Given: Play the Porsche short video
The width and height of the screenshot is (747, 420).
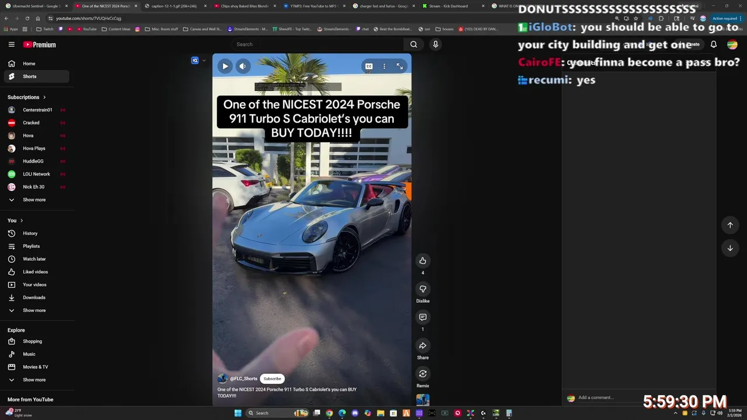Looking at the screenshot, I should click(x=225, y=66).
